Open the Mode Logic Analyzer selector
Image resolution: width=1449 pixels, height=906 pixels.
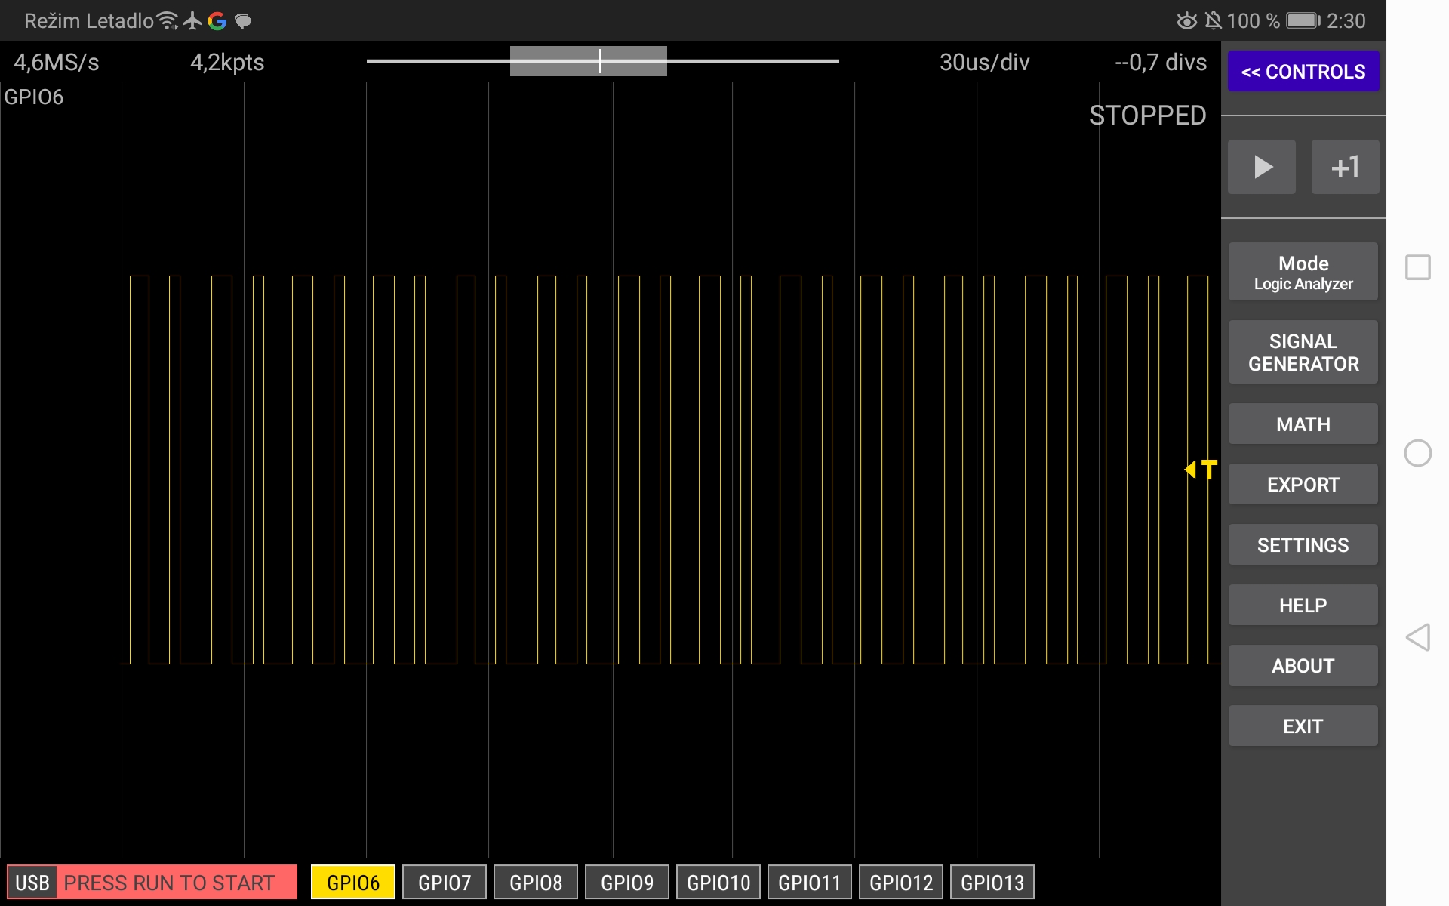click(1303, 273)
